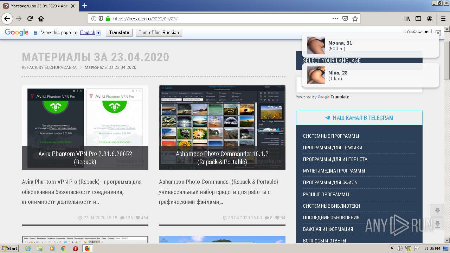Click the clock showing 11:05 PM
Viewport: 450px width, 253px height.
tap(432, 249)
